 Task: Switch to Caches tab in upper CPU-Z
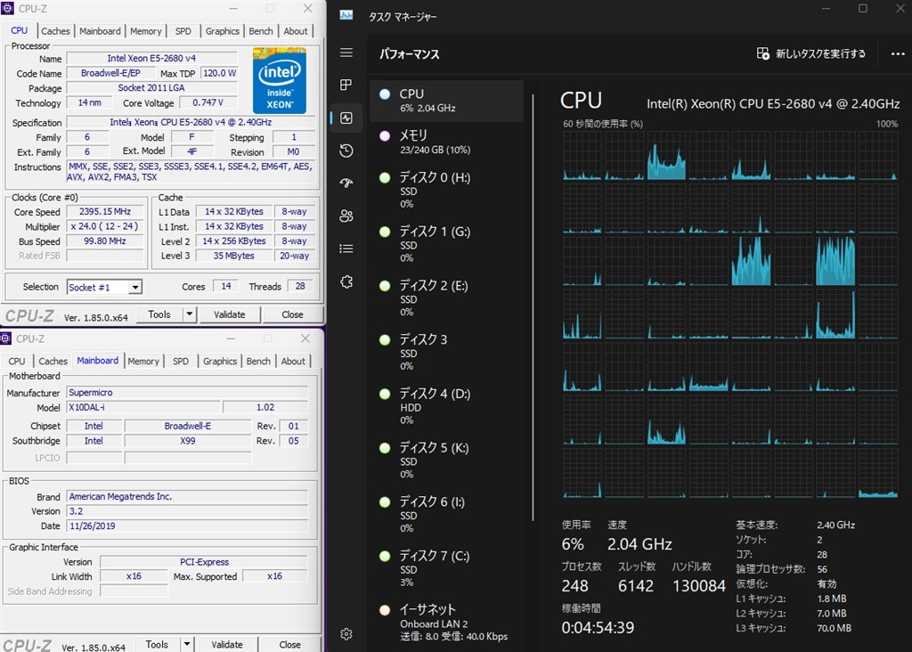click(x=55, y=31)
